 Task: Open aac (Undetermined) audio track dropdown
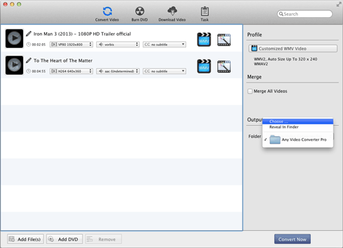(x=118, y=71)
